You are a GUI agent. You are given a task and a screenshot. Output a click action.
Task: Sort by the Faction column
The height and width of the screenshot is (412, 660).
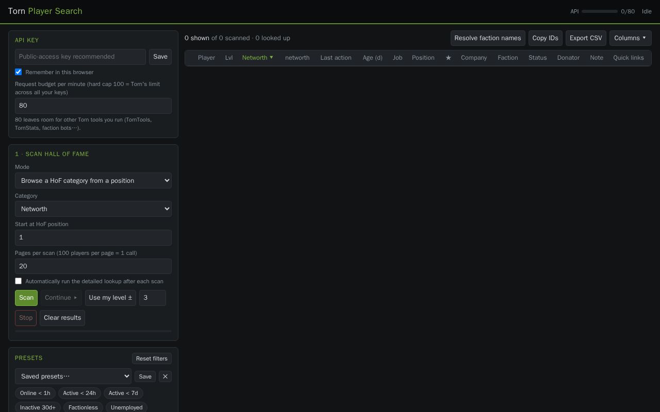click(508, 58)
